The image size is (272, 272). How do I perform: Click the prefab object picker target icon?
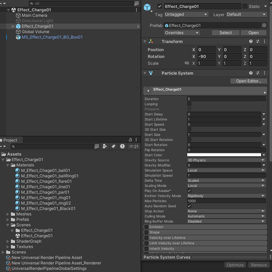tap(264, 25)
